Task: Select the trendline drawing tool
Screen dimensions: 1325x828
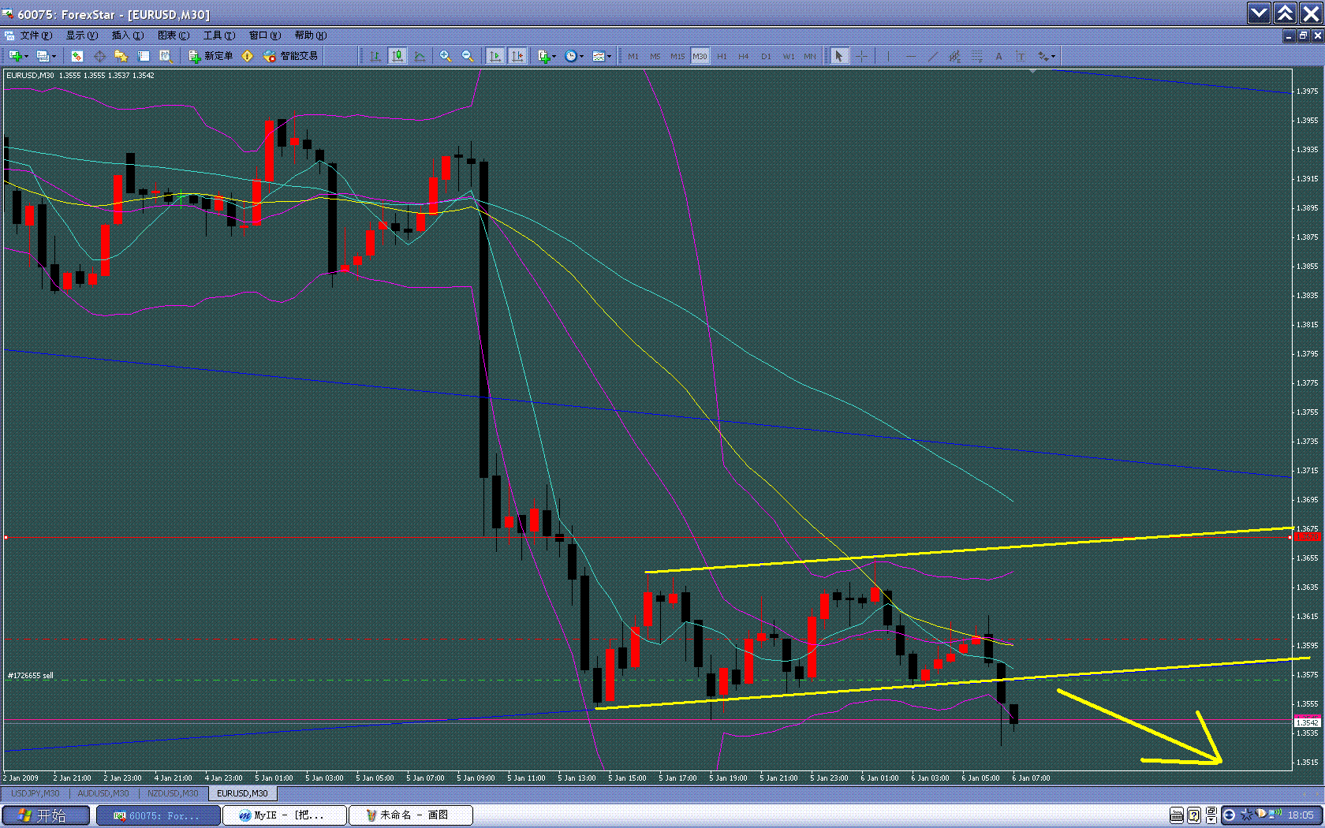Action: click(933, 56)
